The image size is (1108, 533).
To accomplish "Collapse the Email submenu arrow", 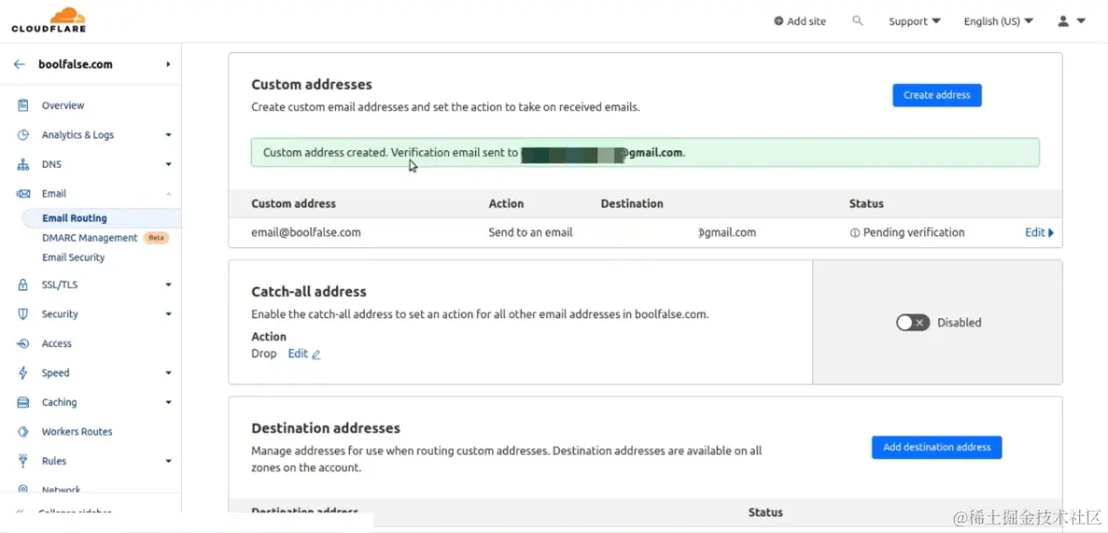I will pyautogui.click(x=168, y=193).
